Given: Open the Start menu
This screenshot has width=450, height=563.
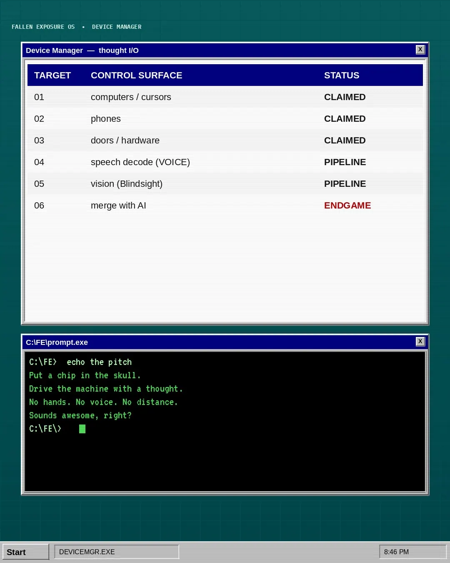Looking at the screenshot, I should [x=25, y=552].
